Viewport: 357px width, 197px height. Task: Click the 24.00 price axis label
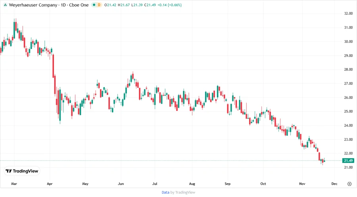click(348, 125)
